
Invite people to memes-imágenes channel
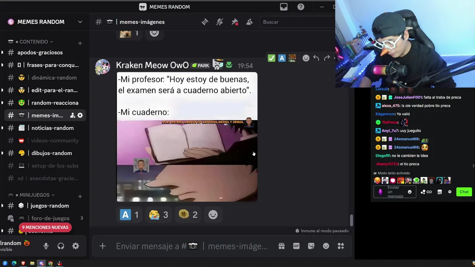click(73, 115)
